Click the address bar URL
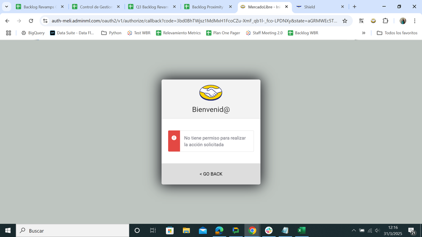This screenshot has height=237, width=422. pyautogui.click(x=194, y=21)
